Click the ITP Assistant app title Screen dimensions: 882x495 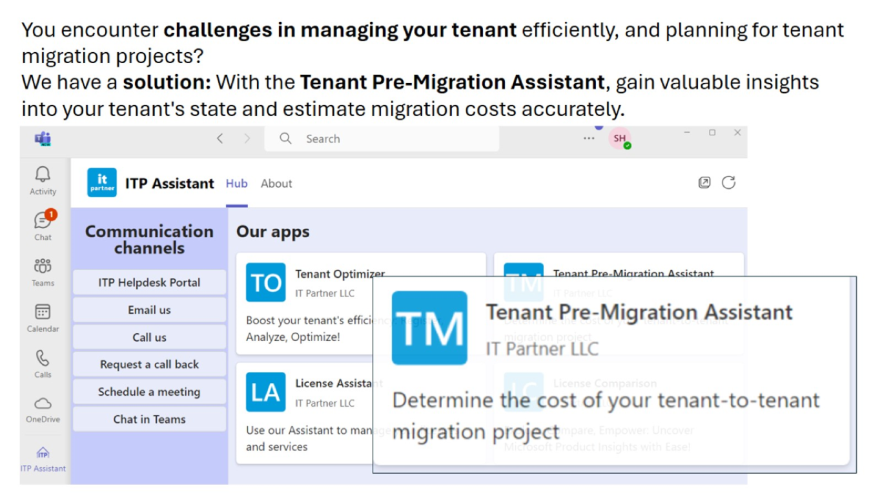[x=170, y=183]
